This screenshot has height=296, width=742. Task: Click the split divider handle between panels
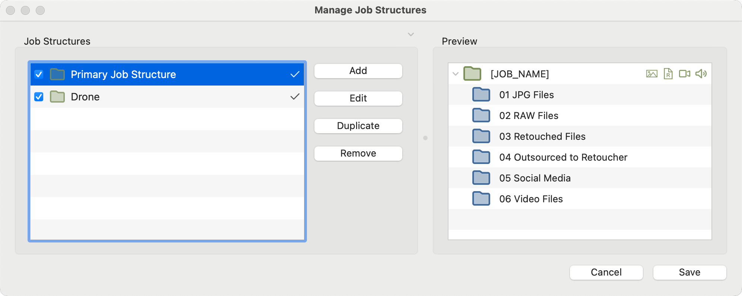(x=425, y=138)
